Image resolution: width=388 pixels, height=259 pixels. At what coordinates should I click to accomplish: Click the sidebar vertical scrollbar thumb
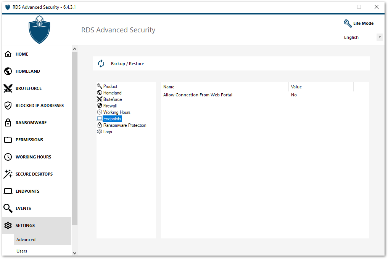tap(74, 138)
